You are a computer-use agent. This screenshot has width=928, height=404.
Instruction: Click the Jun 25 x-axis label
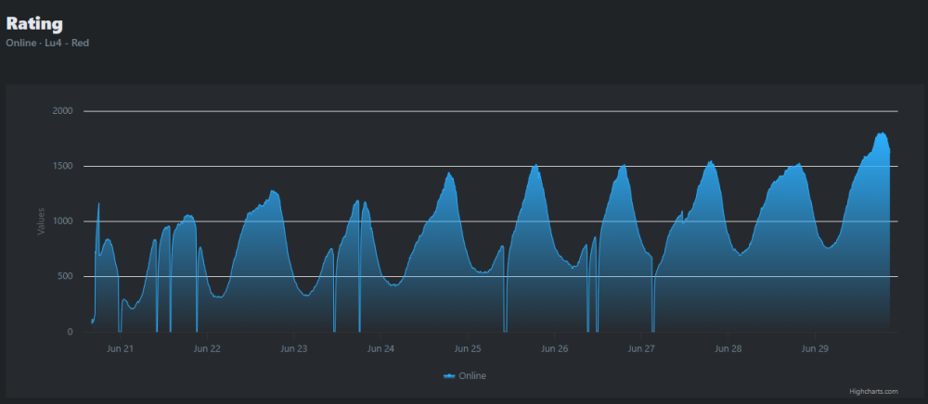(x=468, y=349)
